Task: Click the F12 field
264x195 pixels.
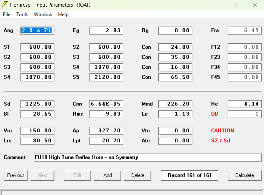Action: point(245,47)
